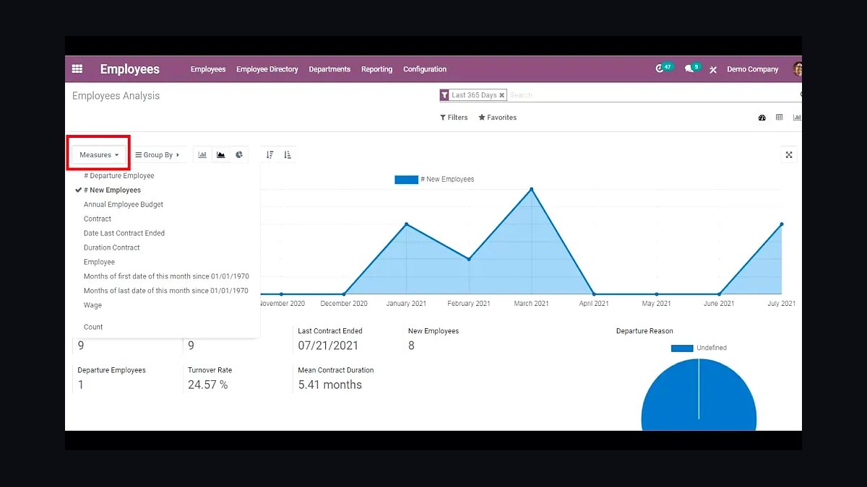867x487 pixels.
Task: Switch to dashboard view icon
Action: pos(762,118)
